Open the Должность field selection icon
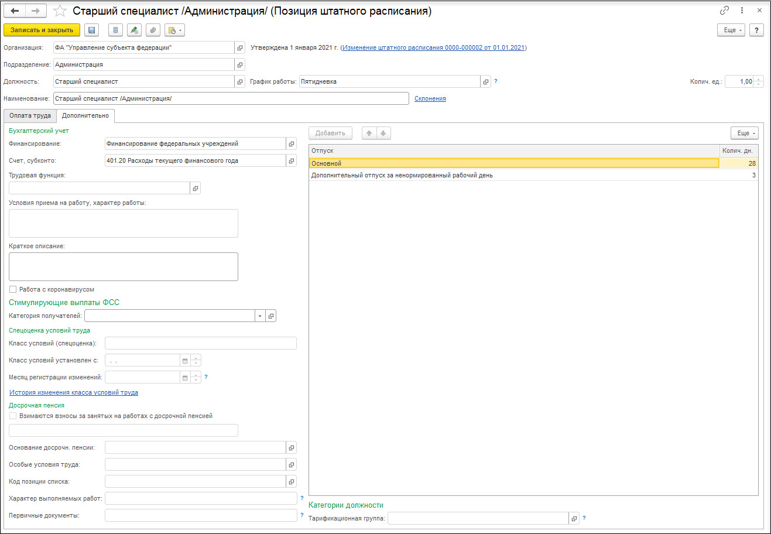This screenshot has width=771, height=534. pos(239,81)
